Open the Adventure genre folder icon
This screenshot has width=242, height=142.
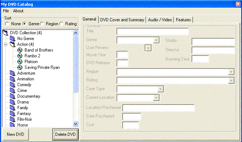click(12, 73)
